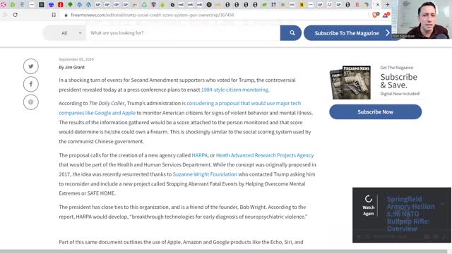
Task: Click Firearms News magazine cover thumbnail
Action: [x=350, y=83]
